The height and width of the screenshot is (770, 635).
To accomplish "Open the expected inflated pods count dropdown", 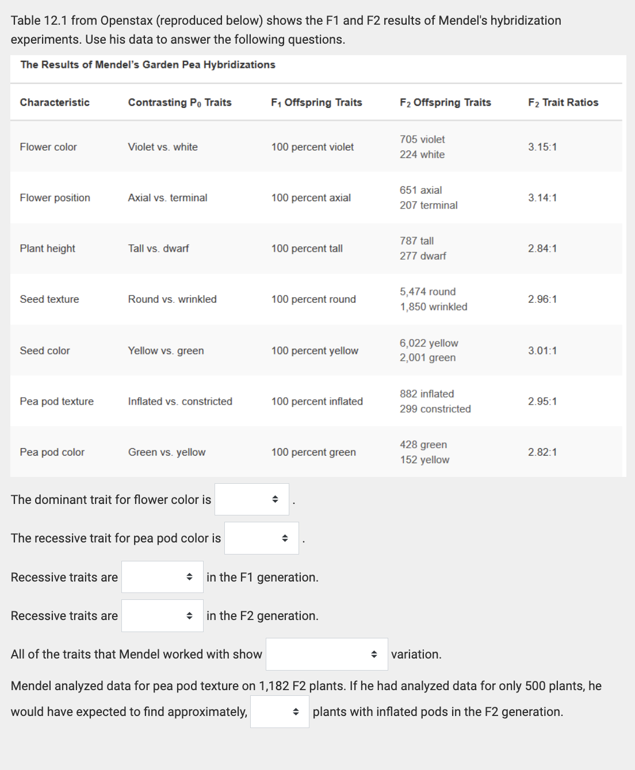I will pos(279,712).
